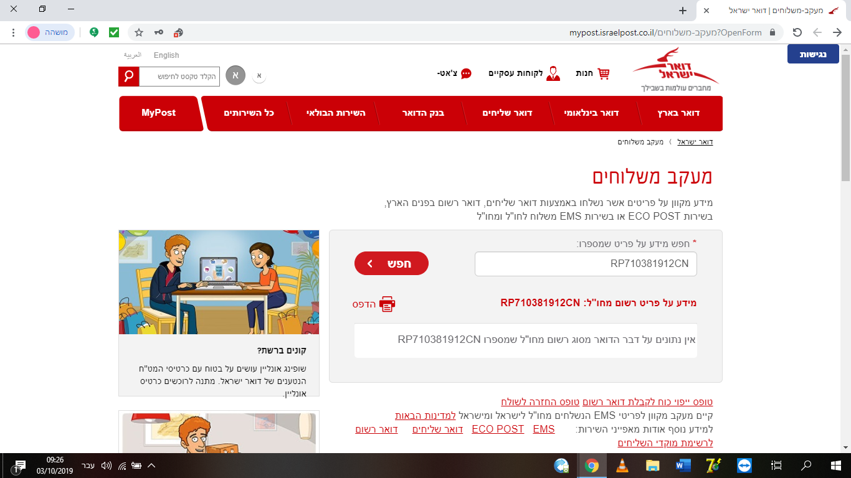Open Task View on the taskbar
Image resolution: width=851 pixels, height=478 pixels.
click(x=776, y=466)
